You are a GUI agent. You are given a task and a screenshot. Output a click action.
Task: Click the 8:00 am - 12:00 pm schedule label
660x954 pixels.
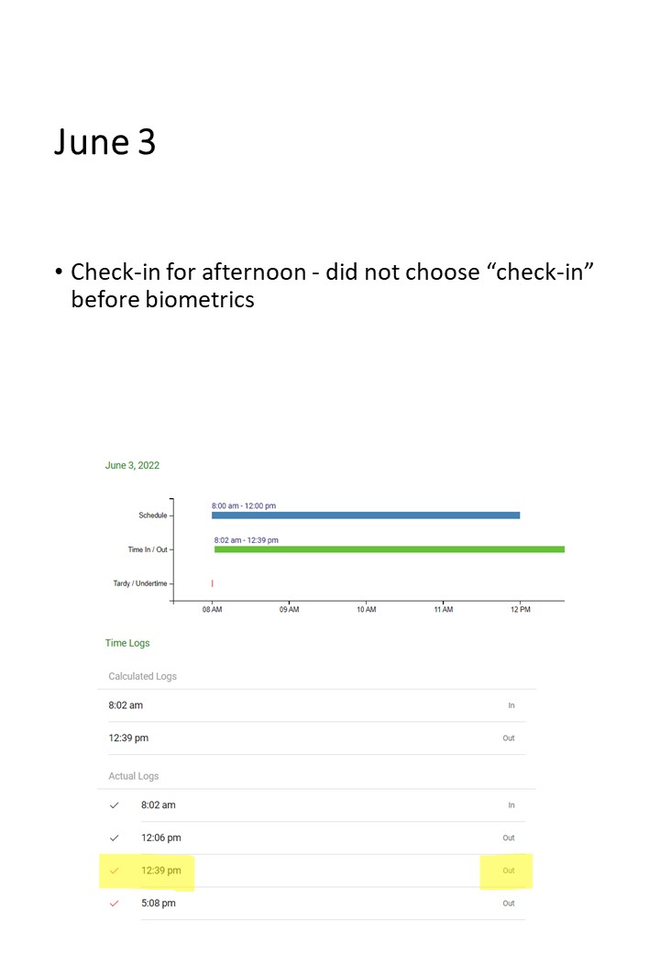coord(244,505)
